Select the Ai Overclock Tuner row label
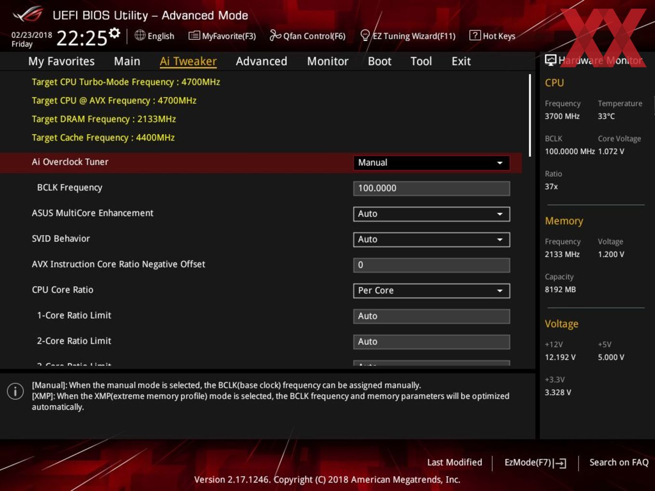655x491 pixels. 70,162
